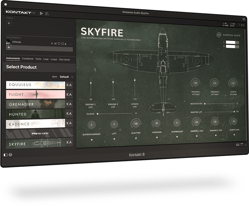The image size is (249, 206).
Task: Add a new instrument with plus icon
Action: click(9, 47)
